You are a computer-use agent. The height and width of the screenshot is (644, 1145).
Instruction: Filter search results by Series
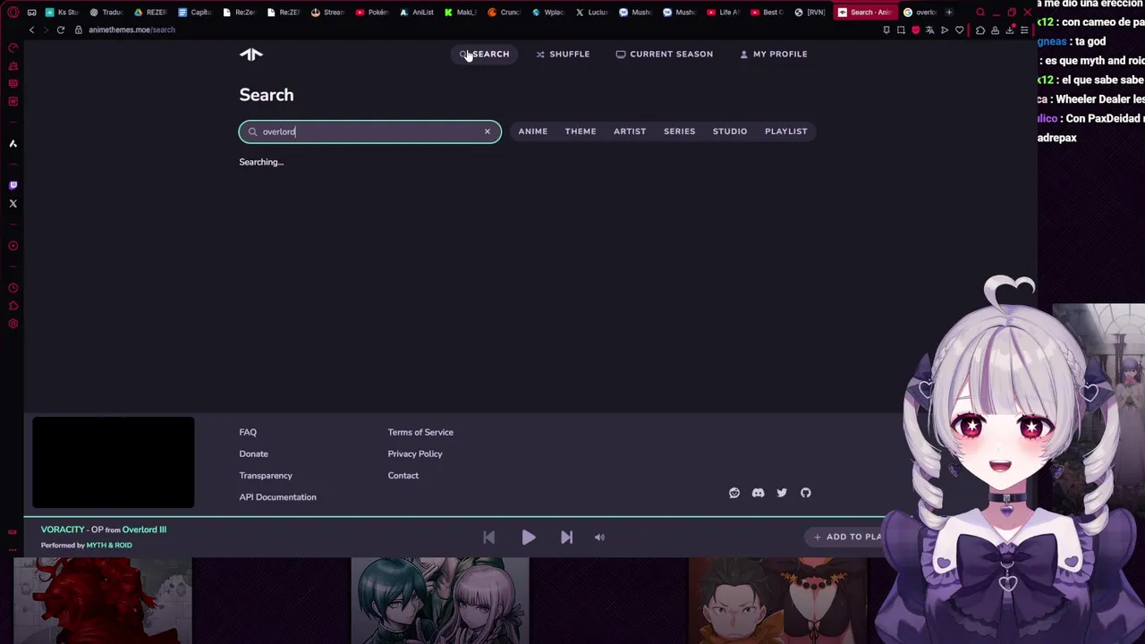679,131
